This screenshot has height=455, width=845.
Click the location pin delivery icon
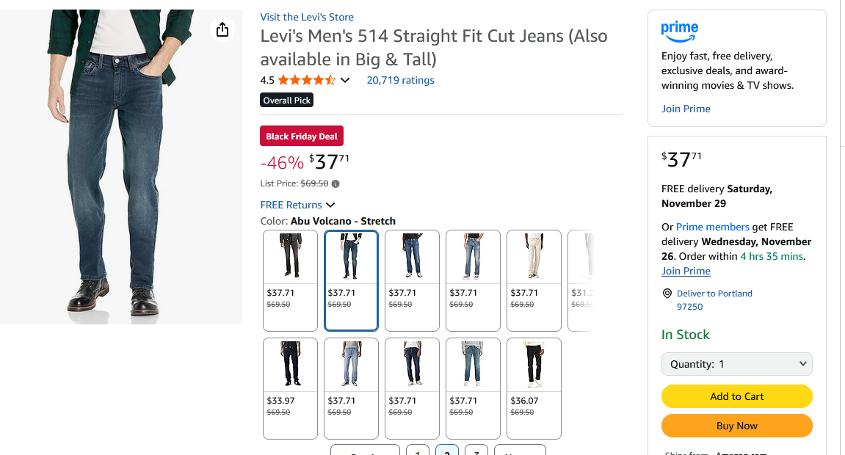(x=667, y=293)
